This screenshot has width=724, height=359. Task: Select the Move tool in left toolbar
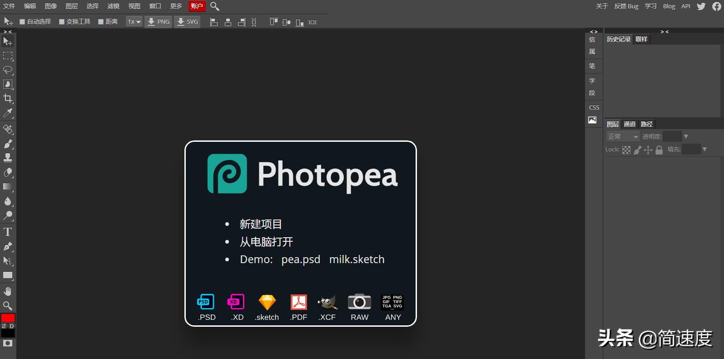tap(8, 41)
